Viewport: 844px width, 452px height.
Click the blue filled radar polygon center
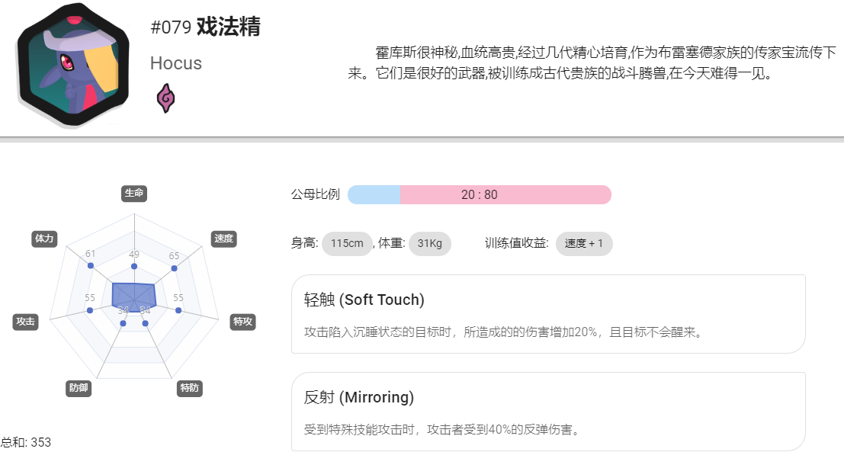pyautogui.click(x=133, y=297)
